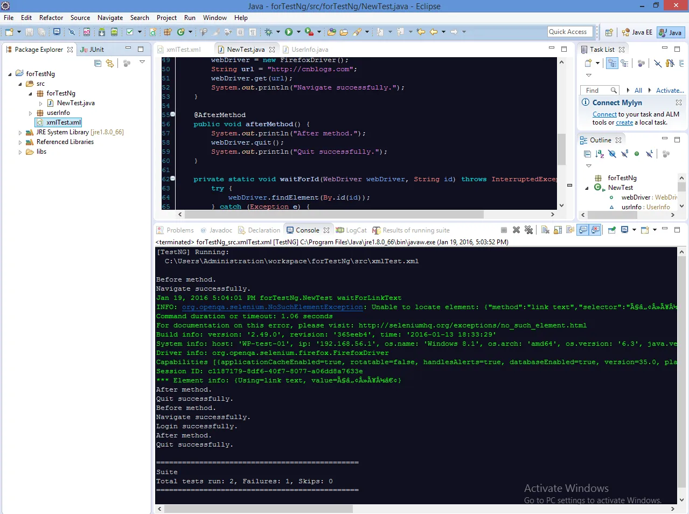This screenshot has height=514, width=689.
Task: Open the Run button dropdown arrow
Action: 298,32
